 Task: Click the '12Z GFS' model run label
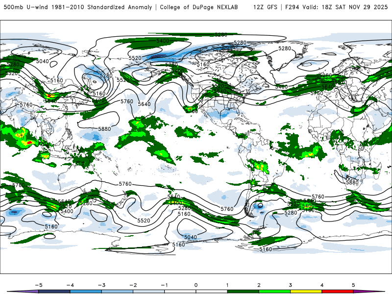[265, 7]
